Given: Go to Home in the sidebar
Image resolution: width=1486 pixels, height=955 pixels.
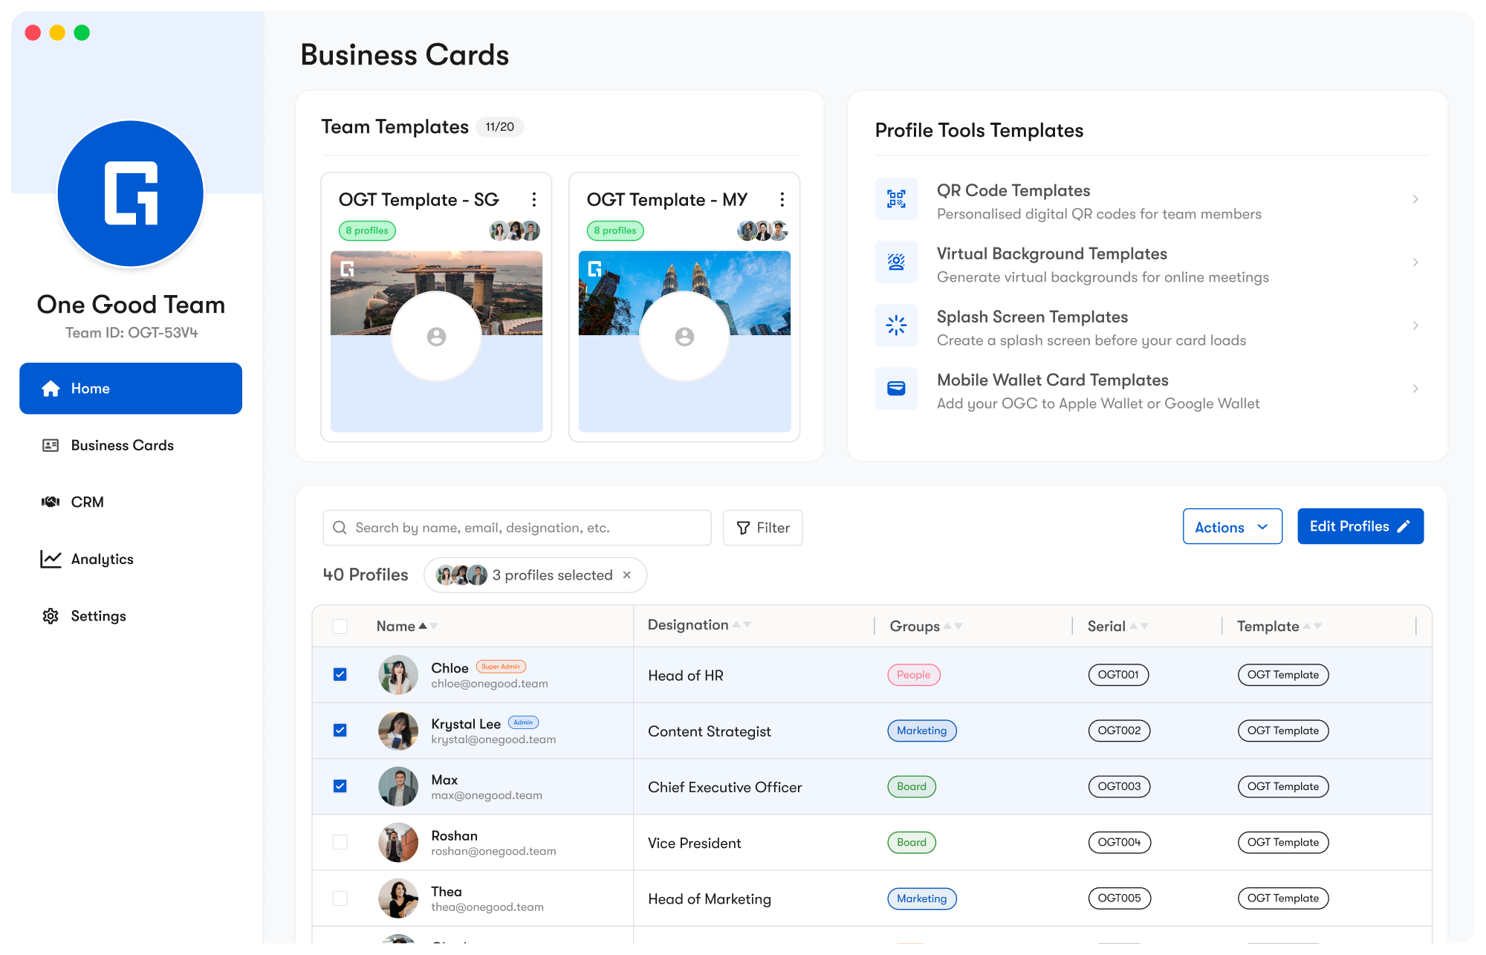Looking at the screenshot, I should pyautogui.click(x=131, y=389).
